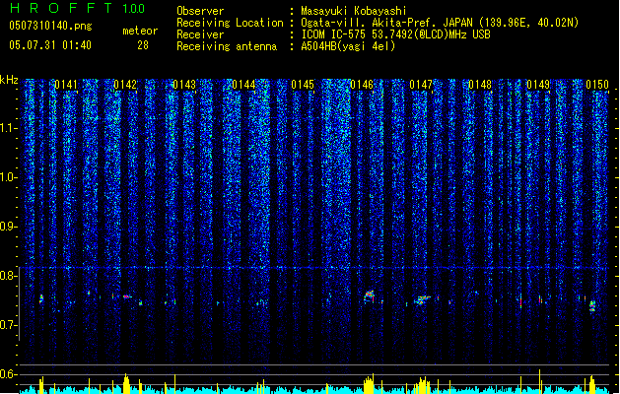The image size is (620, 394).
Task: Click the 0144 time marker
Action: click(243, 85)
